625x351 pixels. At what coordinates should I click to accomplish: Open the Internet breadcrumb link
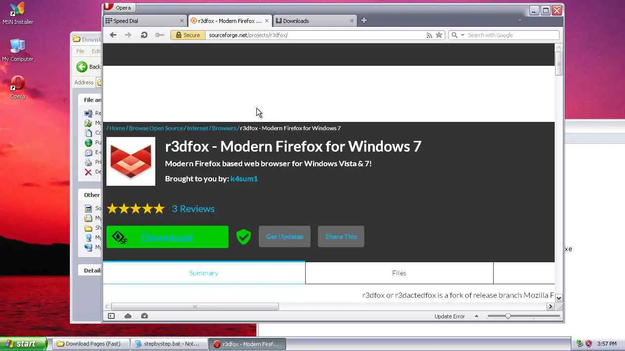[197, 128]
